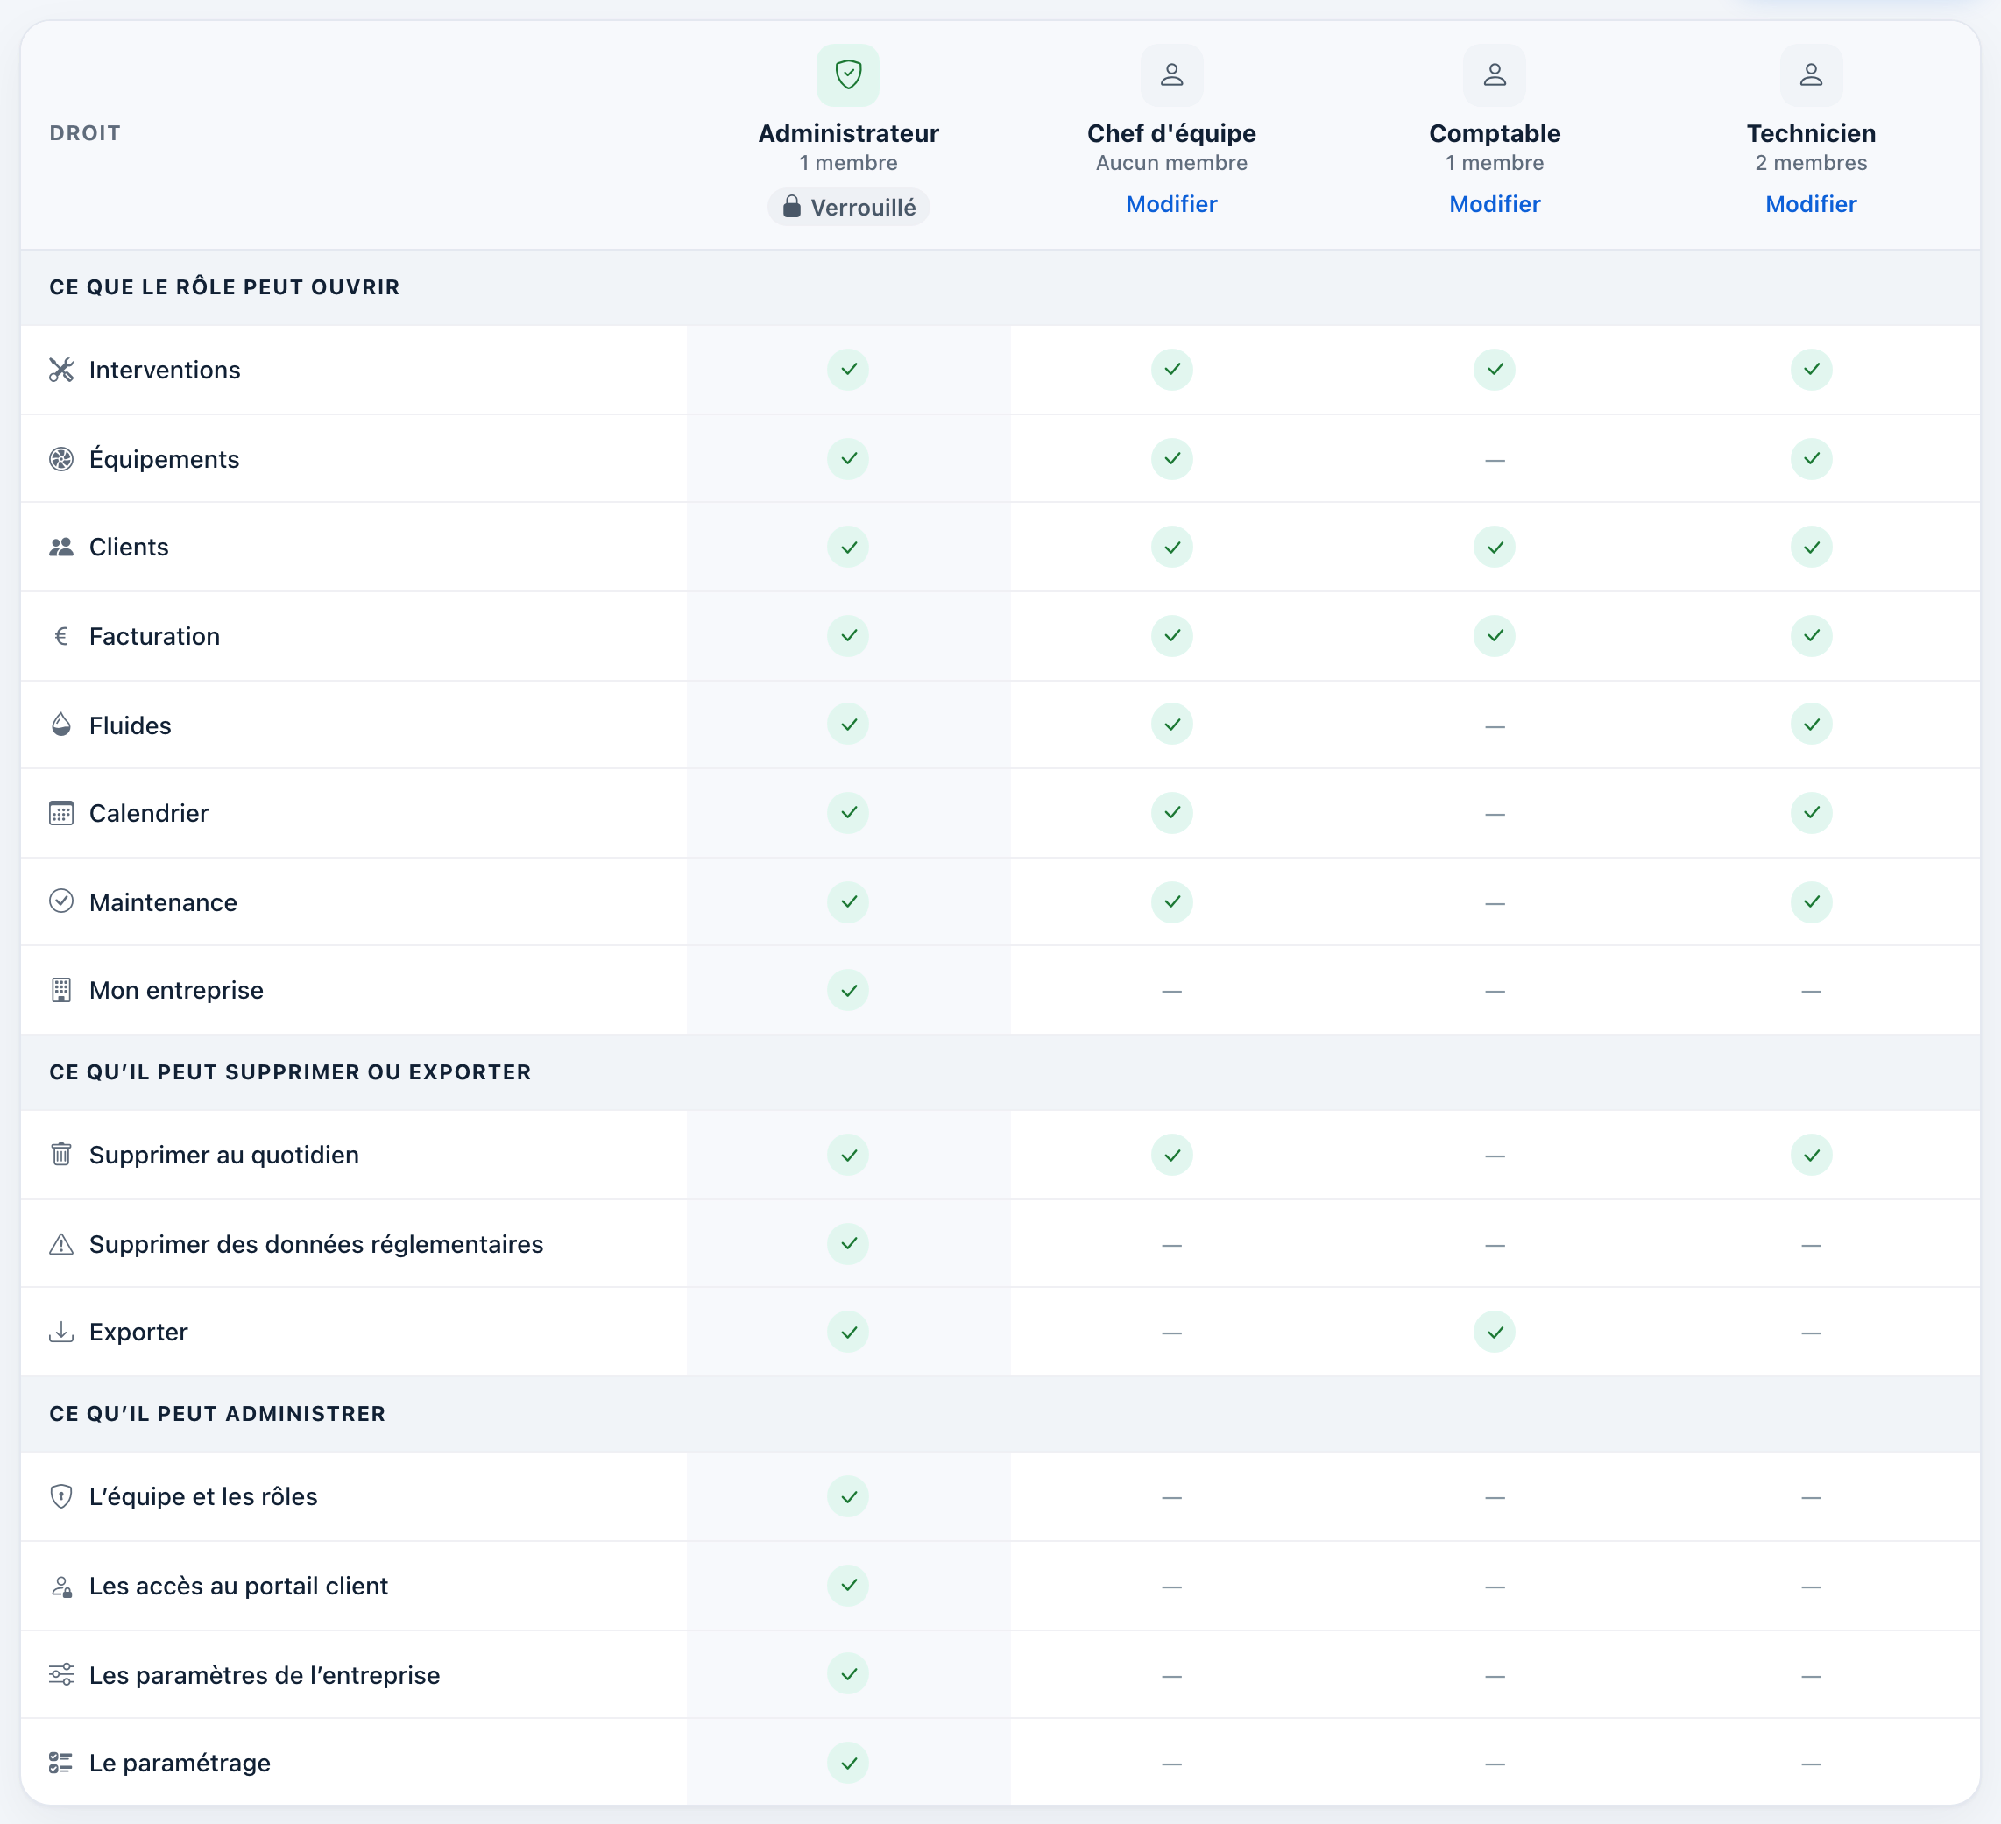Click the Fluides droplet icon
2001x1824 pixels.
(61, 725)
